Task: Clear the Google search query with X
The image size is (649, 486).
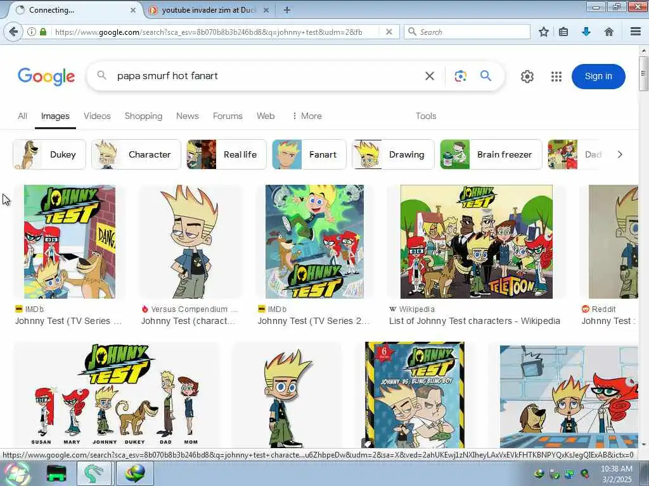Action: [430, 76]
